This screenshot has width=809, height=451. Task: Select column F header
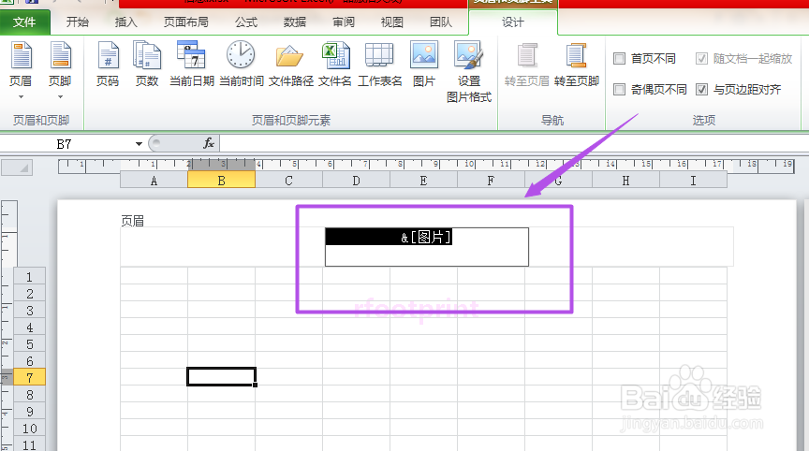click(491, 181)
